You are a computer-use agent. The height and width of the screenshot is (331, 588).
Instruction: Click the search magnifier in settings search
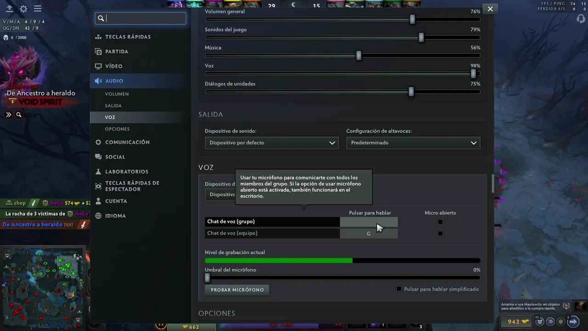(x=101, y=18)
